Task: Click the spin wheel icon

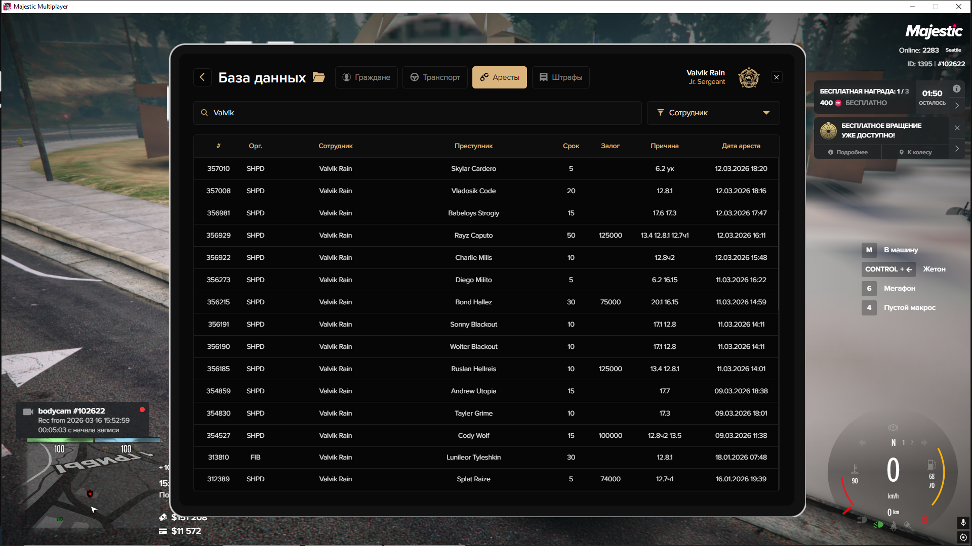Action: click(x=828, y=130)
